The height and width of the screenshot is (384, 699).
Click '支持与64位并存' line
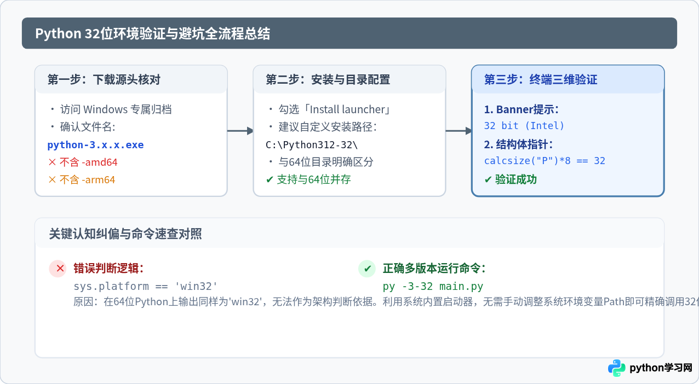point(308,179)
